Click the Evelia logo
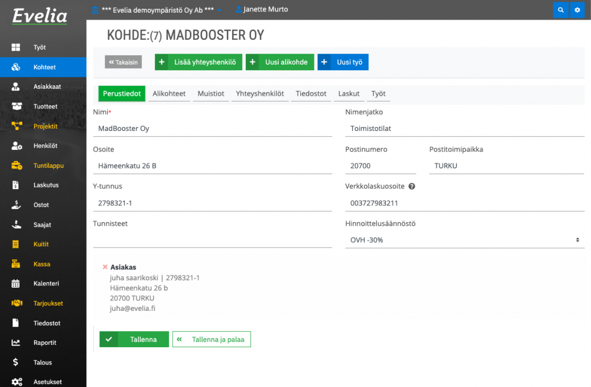The image size is (591, 387). point(40,16)
